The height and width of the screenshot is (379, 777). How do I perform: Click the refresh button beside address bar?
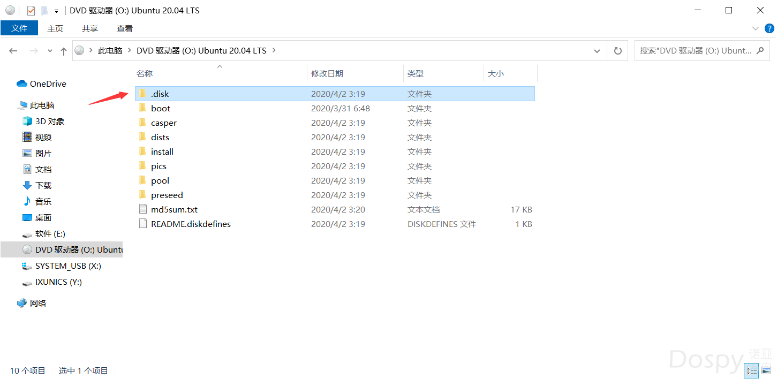tap(618, 51)
